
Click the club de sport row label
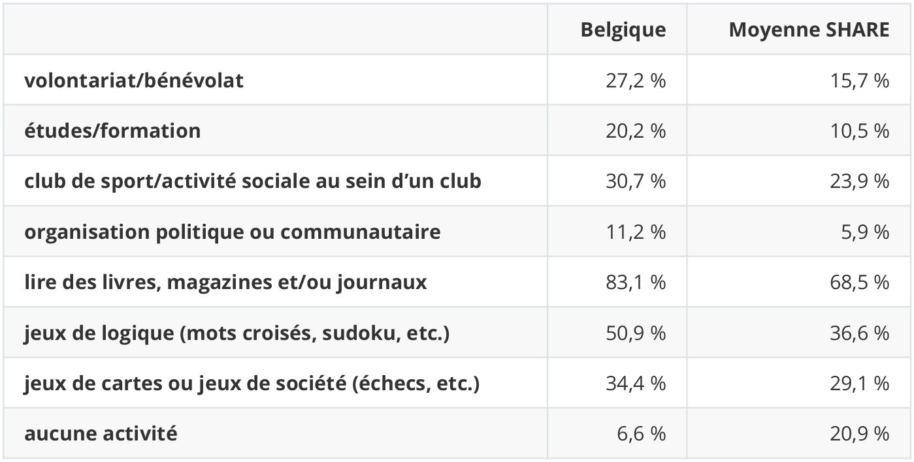click(x=253, y=181)
